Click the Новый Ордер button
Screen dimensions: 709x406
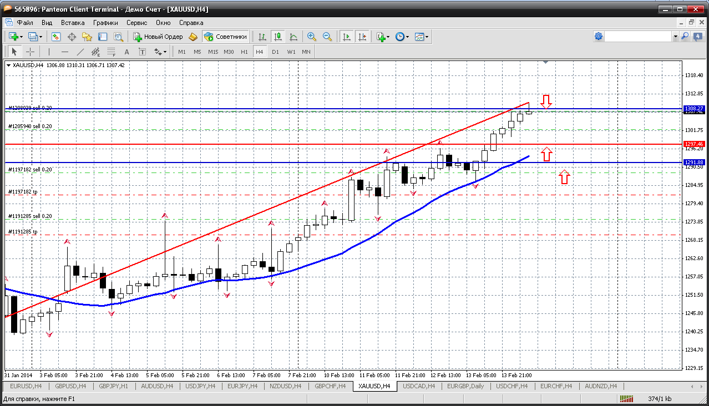click(158, 37)
